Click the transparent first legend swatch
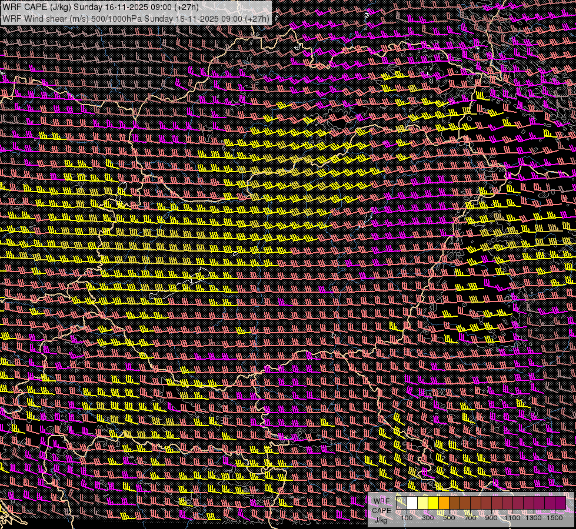 [402, 503]
